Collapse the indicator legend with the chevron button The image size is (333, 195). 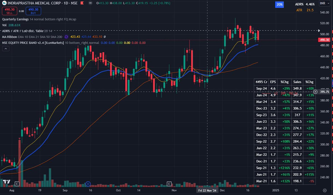tap(6, 49)
